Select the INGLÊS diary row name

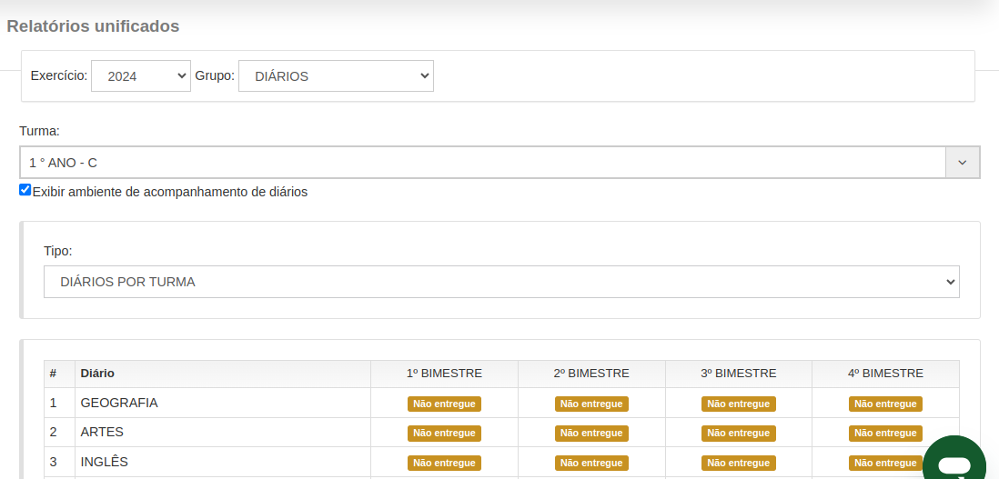pos(104,461)
